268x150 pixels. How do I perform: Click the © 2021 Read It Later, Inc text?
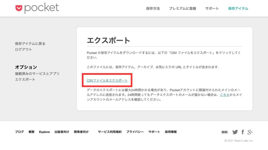coord(239,141)
